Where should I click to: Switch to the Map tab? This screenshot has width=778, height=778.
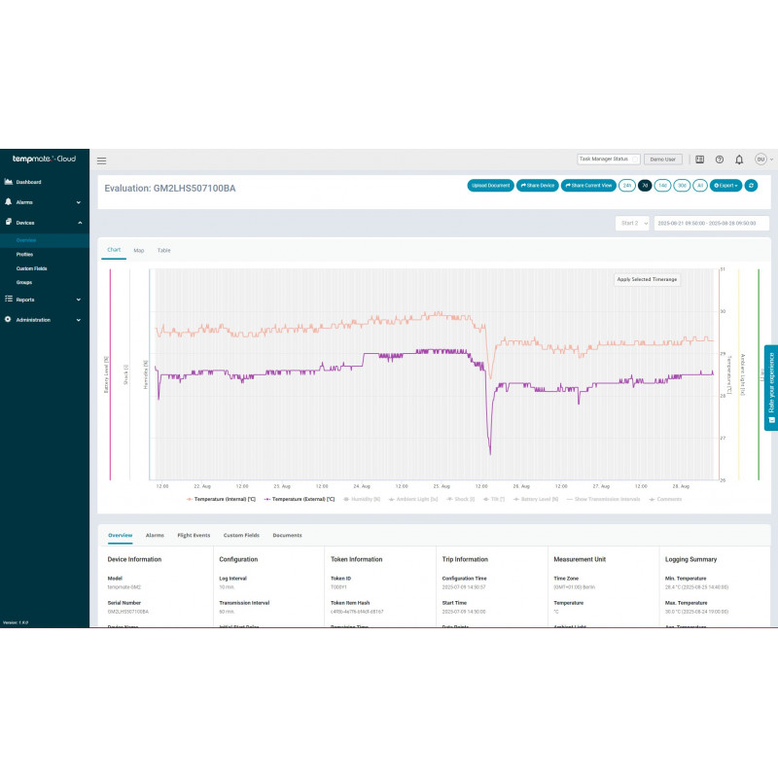coord(139,251)
